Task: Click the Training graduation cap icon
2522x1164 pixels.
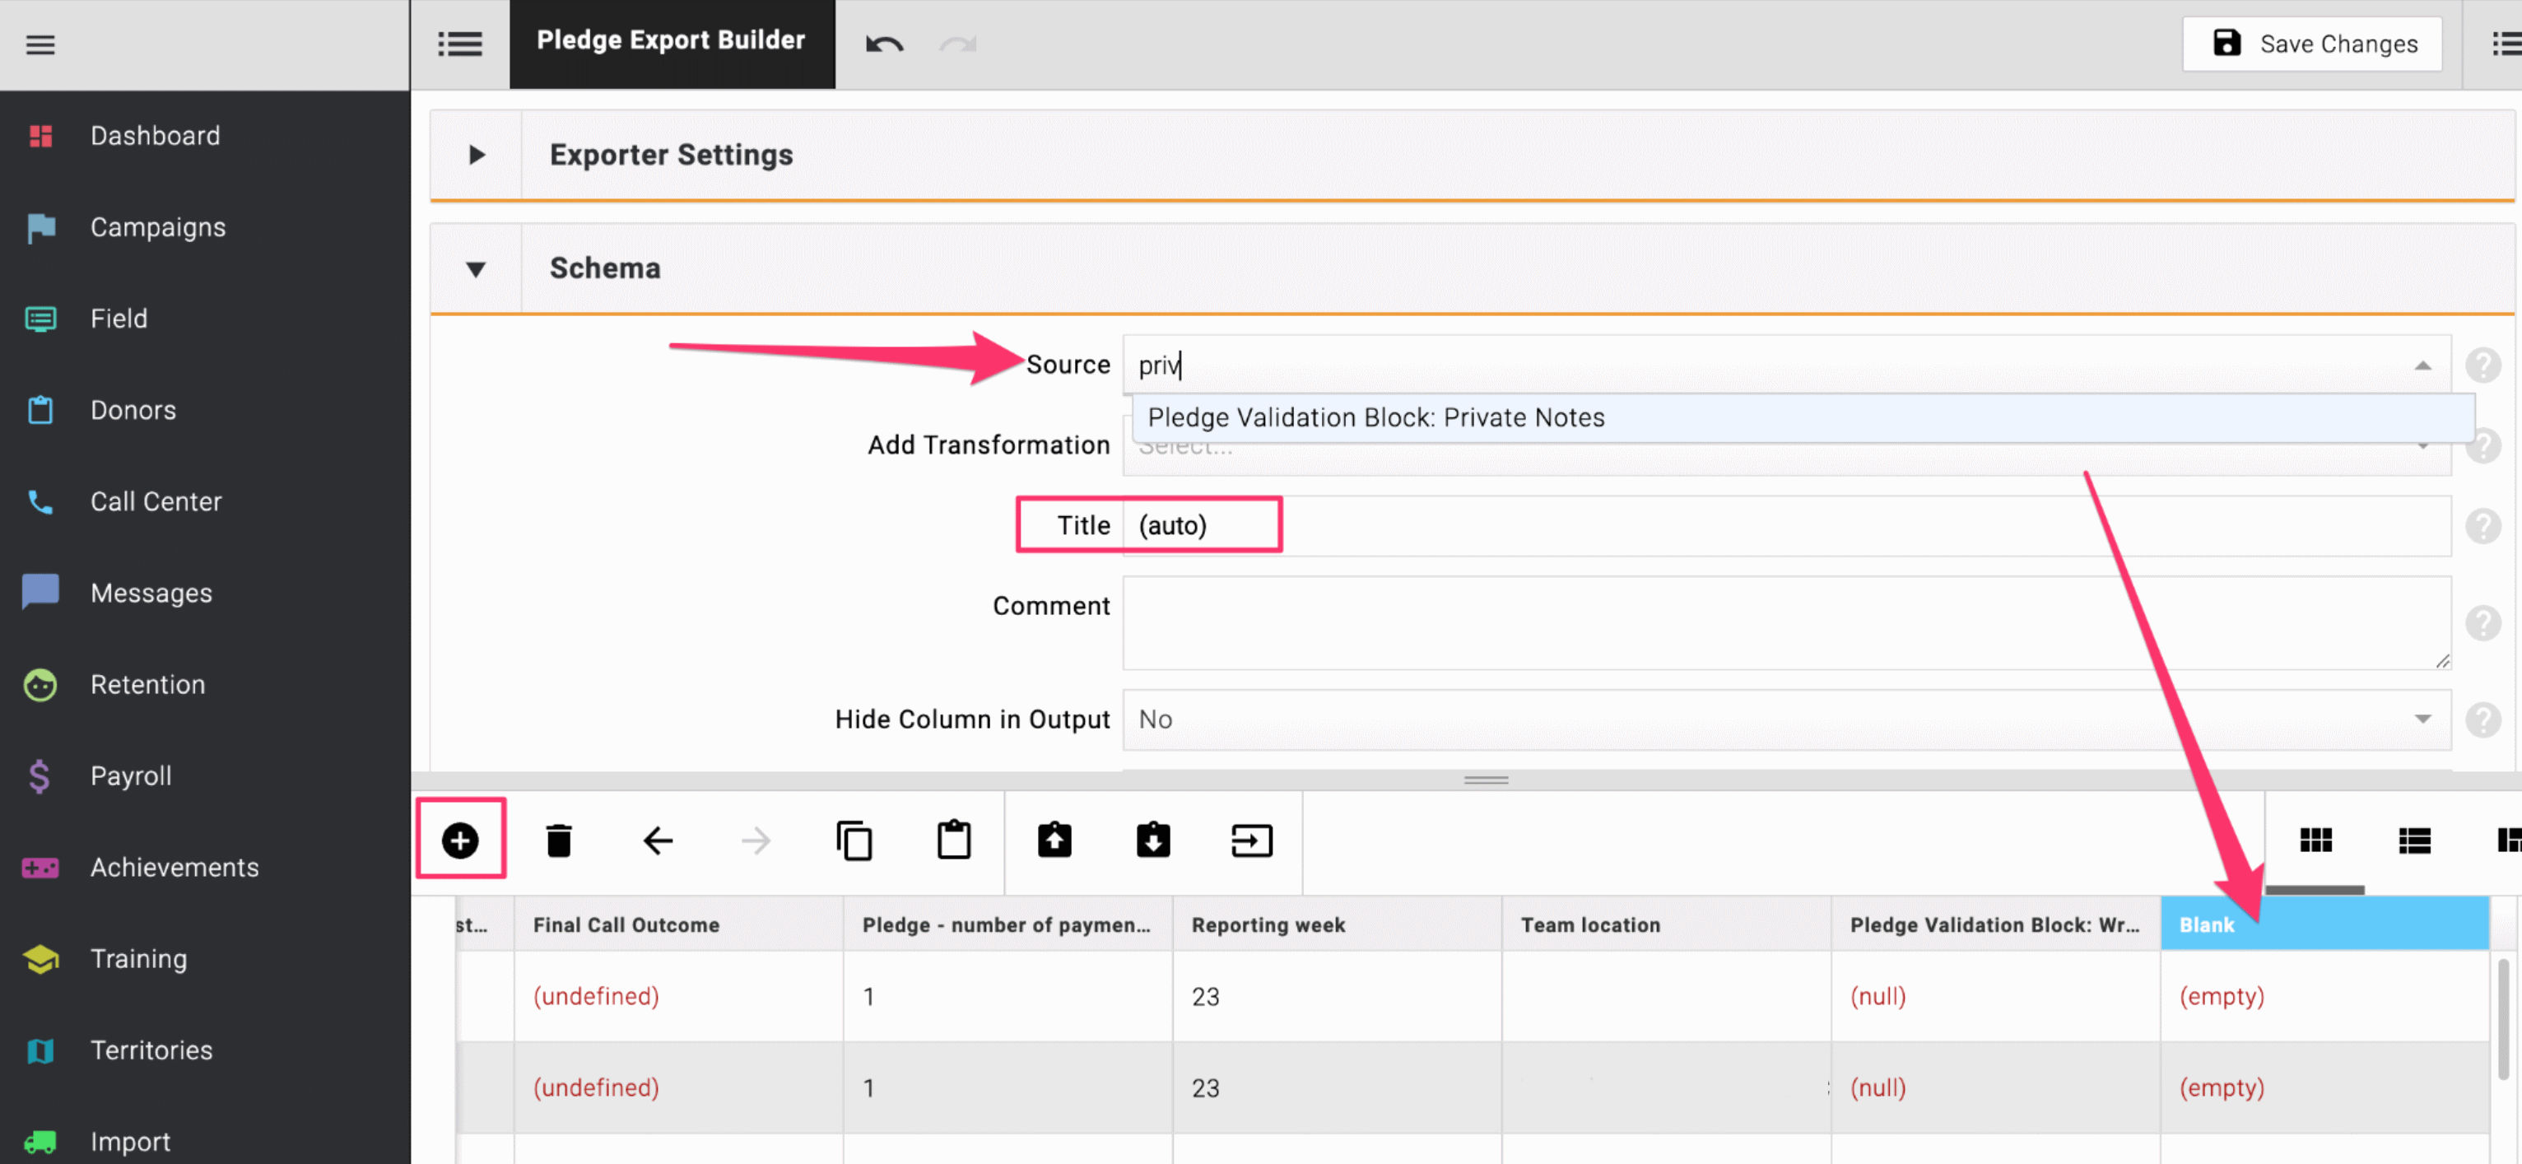Action: 40,959
